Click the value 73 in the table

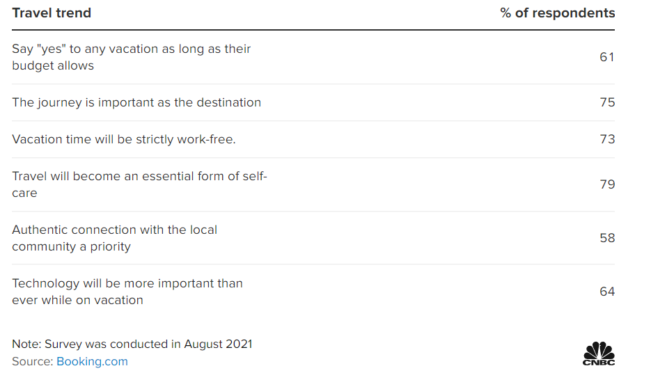click(607, 139)
